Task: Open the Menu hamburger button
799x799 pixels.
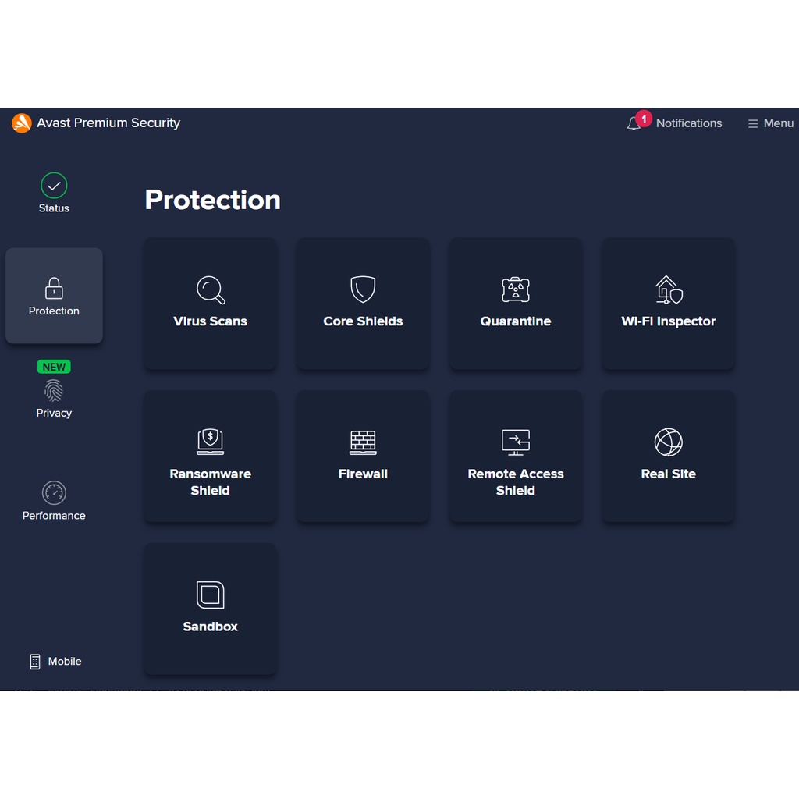Action: point(770,123)
